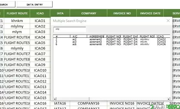
Task: Select result row with ac6
Action: click(112, 44)
